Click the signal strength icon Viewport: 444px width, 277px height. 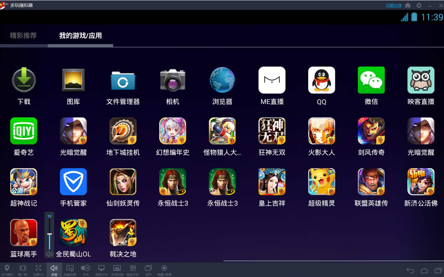pyautogui.click(x=404, y=17)
